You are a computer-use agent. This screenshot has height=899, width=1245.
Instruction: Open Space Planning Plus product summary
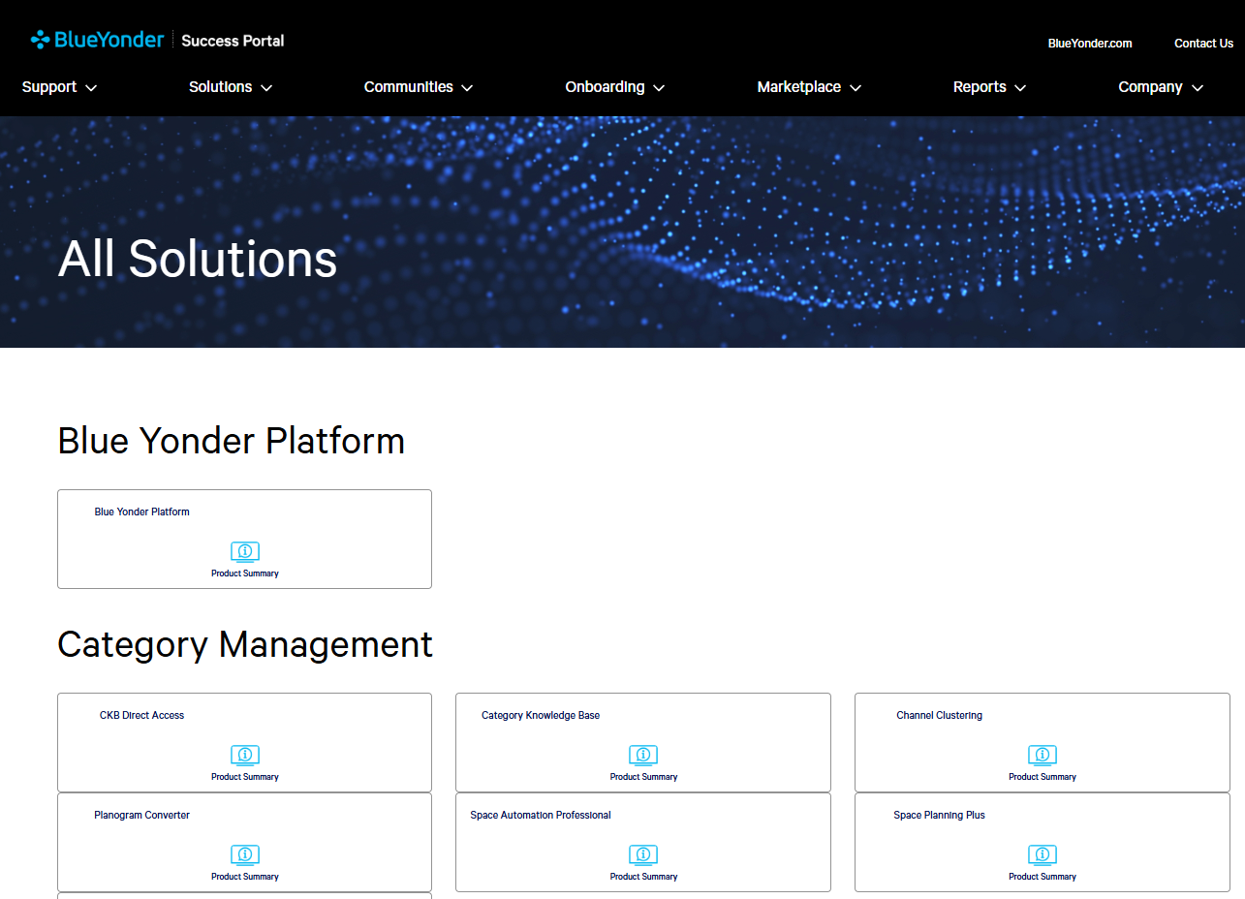click(x=1042, y=854)
